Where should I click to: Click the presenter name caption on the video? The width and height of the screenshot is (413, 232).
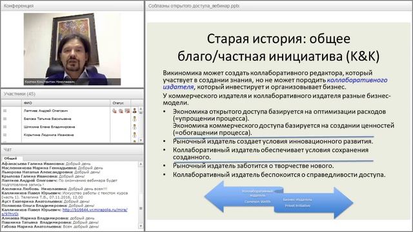[x=50, y=82]
